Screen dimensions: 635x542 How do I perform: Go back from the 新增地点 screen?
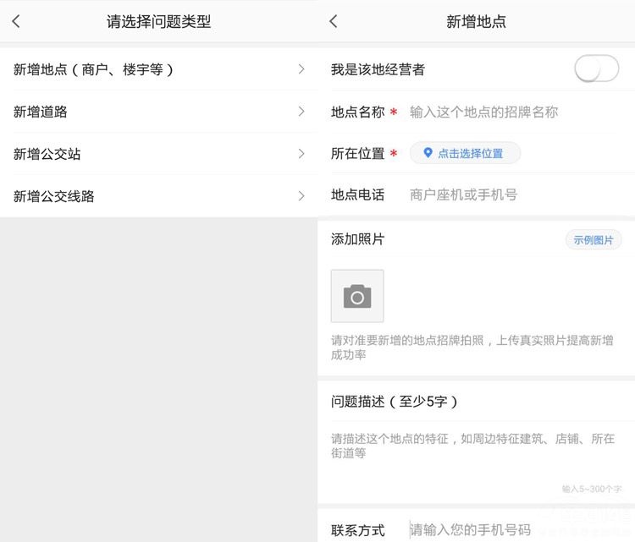334,22
